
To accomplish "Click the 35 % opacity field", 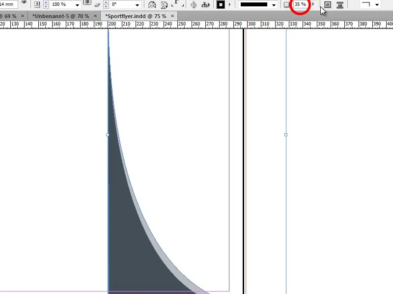I will click(x=300, y=4).
